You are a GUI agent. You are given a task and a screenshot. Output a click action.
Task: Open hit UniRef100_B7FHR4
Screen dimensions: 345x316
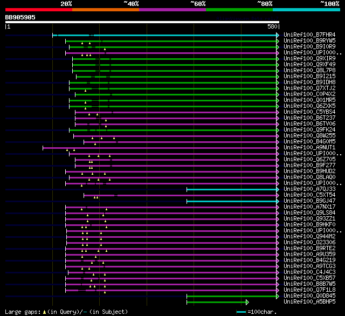[309, 35]
